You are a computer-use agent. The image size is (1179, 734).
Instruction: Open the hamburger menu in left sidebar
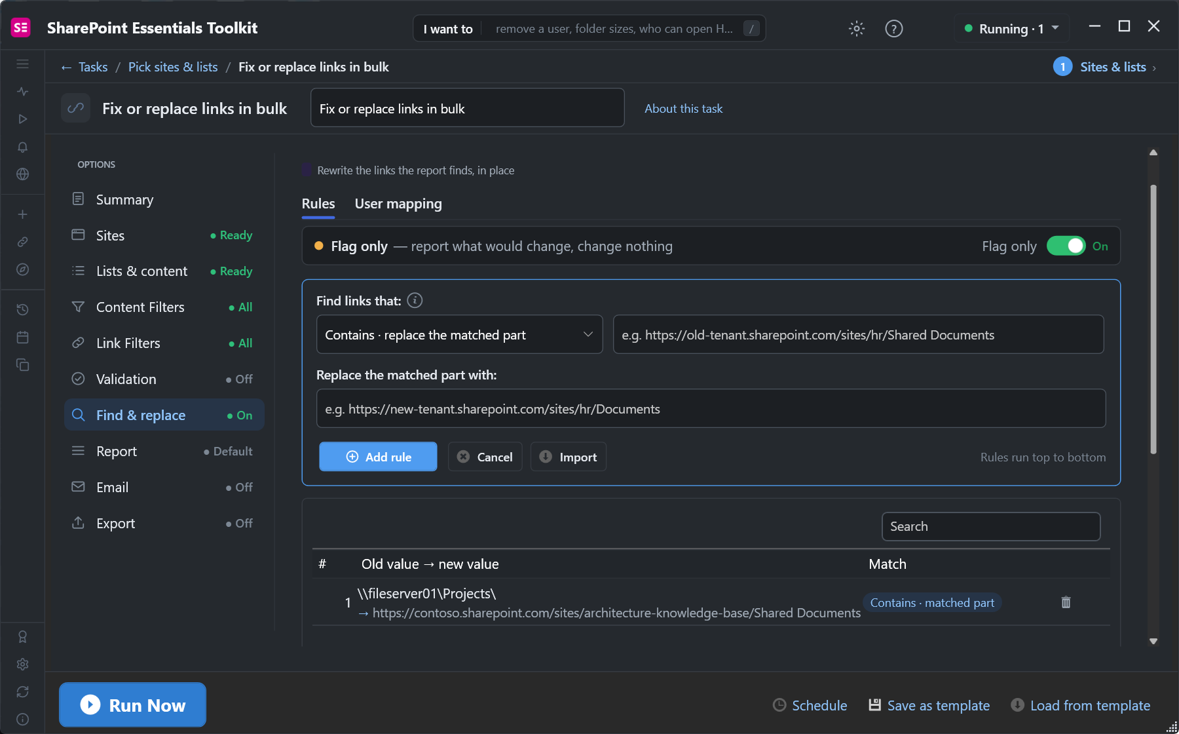(22, 64)
